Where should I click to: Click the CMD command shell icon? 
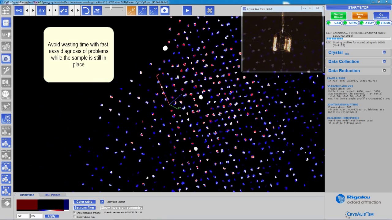tap(6, 22)
